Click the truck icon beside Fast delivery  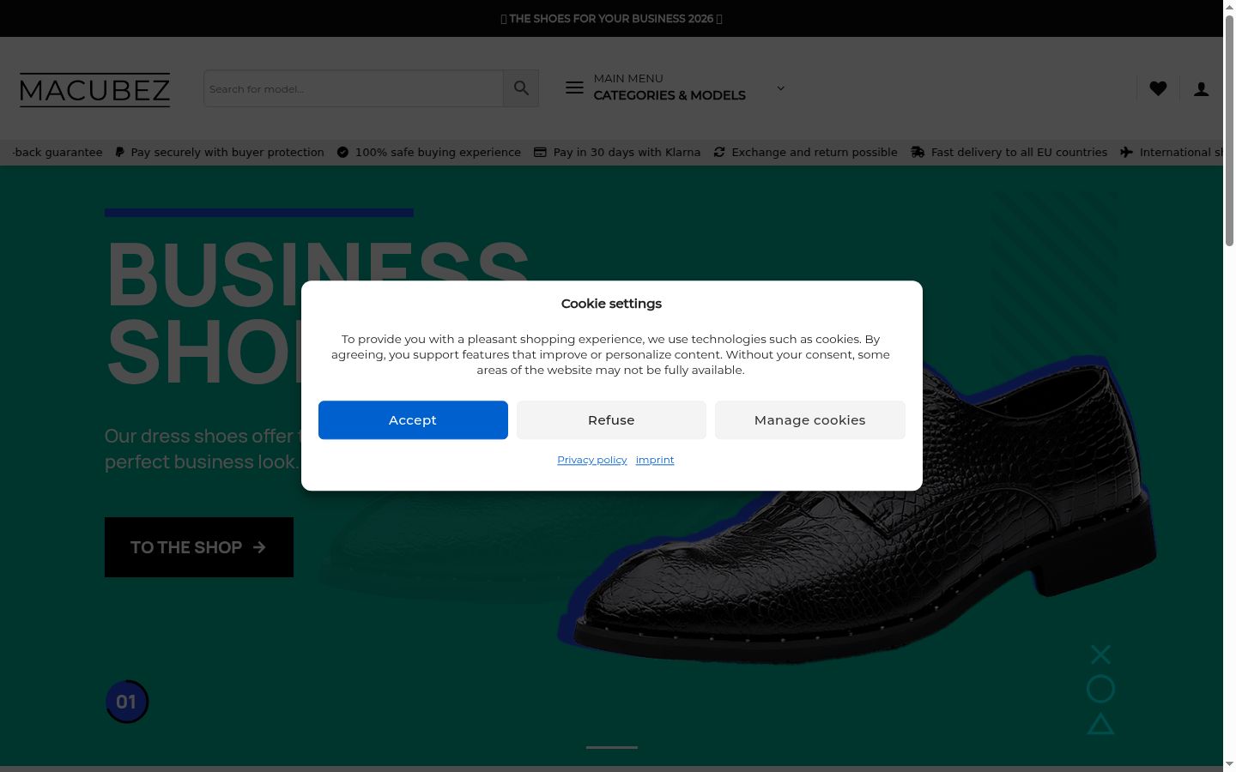(x=918, y=152)
